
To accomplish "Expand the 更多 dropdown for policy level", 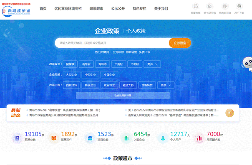I will tap(152, 64).
